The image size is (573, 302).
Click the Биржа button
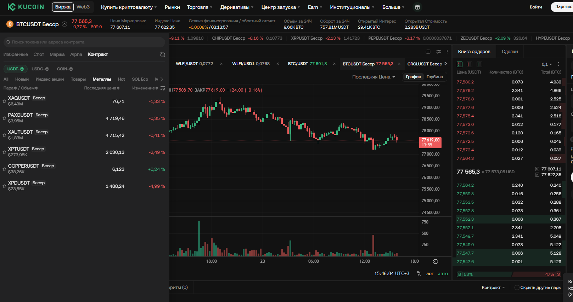(x=63, y=7)
